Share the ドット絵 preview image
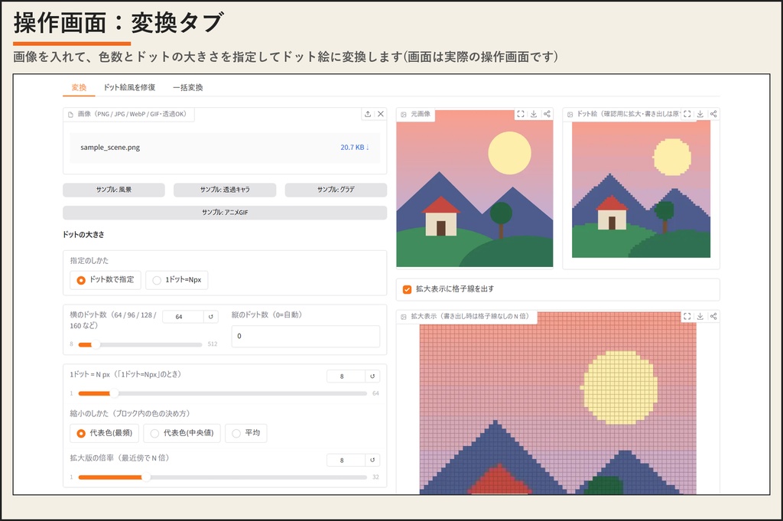 tap(713, 114)
